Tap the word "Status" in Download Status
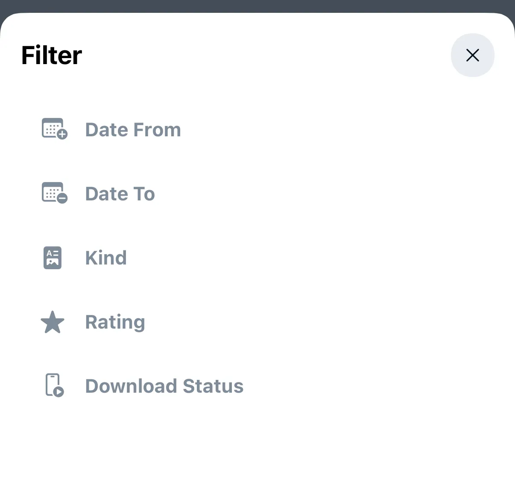515x482 pixels. [x=213, y=386]
